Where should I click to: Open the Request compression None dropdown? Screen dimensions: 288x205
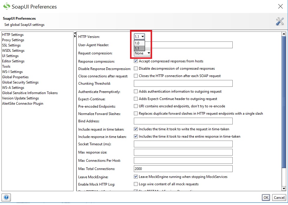coord(142,53)
